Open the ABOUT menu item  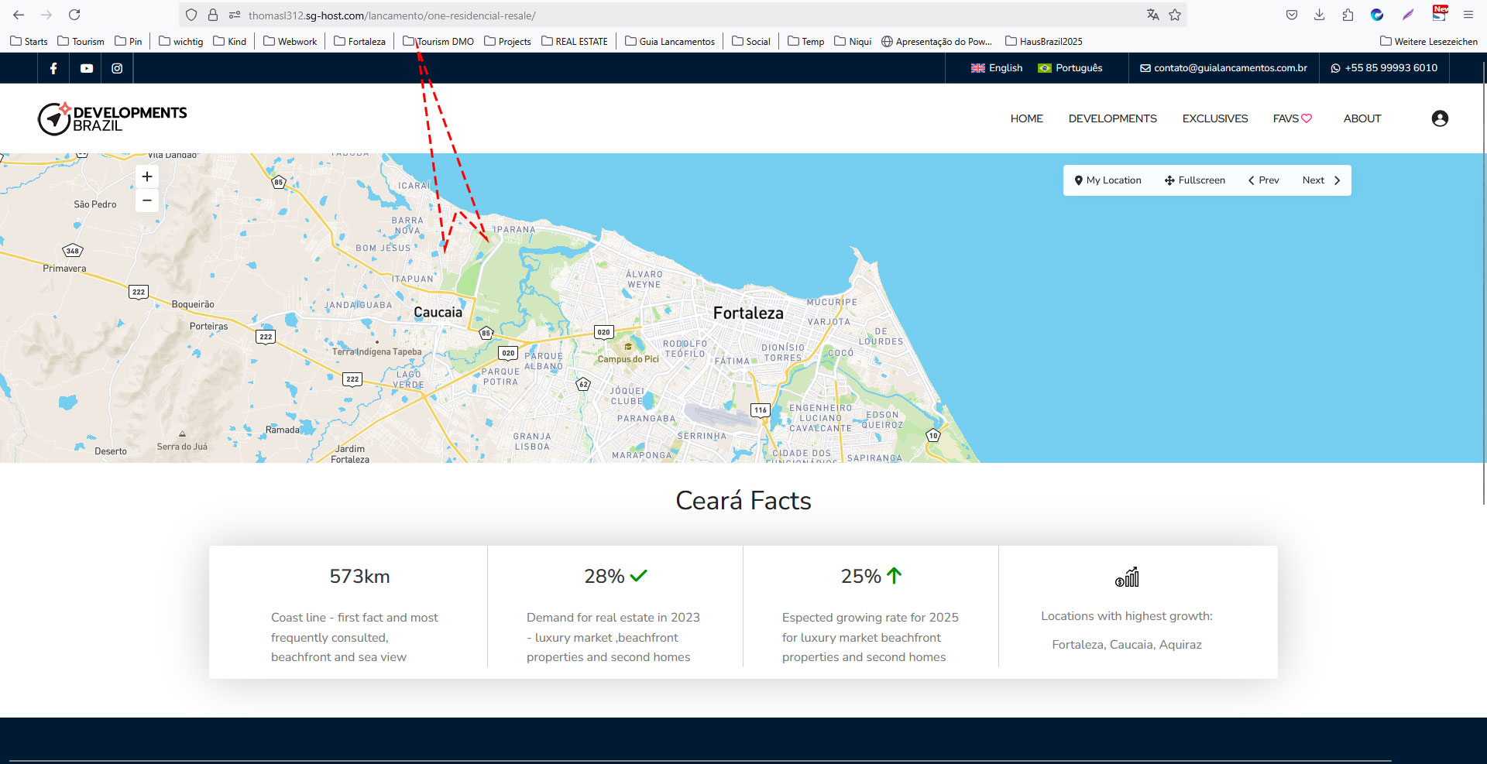coord(1362,118)
